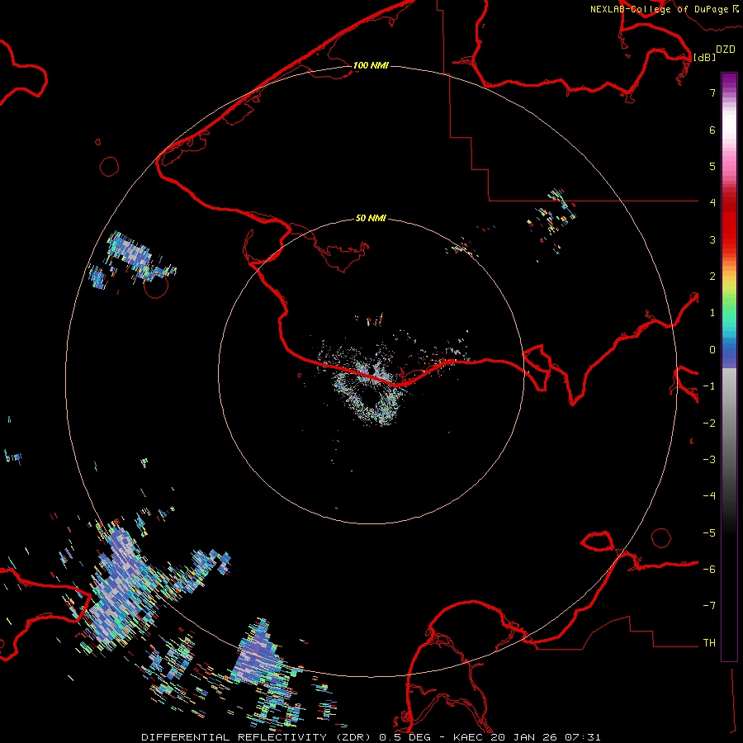The height and width of the screenshot is (743, 743).
Task: Click the 50 NMI range ring label
Action: click(x=371, y=218)
